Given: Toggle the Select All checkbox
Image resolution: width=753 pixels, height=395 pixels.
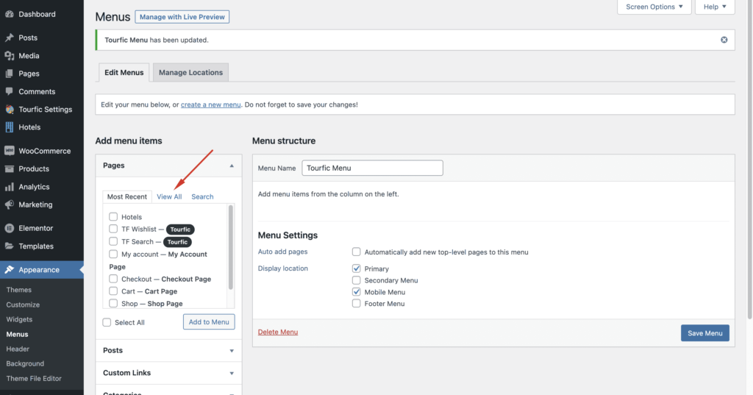Looking at the screenshot, I should 107,322.
